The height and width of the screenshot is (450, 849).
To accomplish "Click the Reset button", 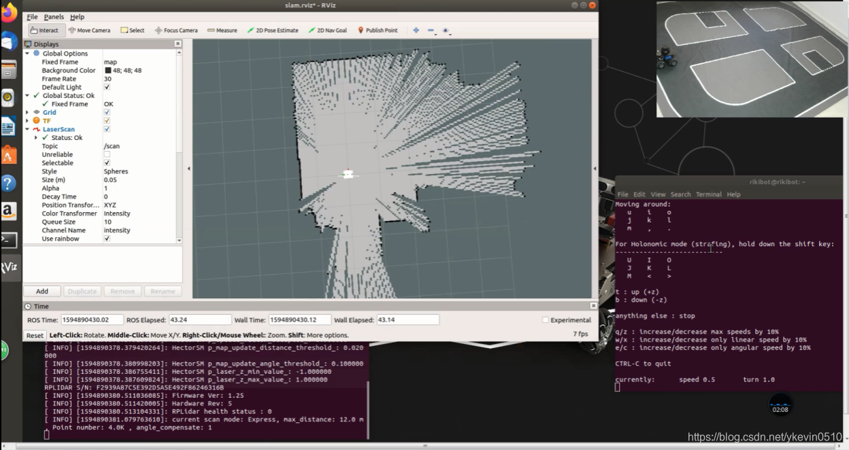I will coord(35,335).
